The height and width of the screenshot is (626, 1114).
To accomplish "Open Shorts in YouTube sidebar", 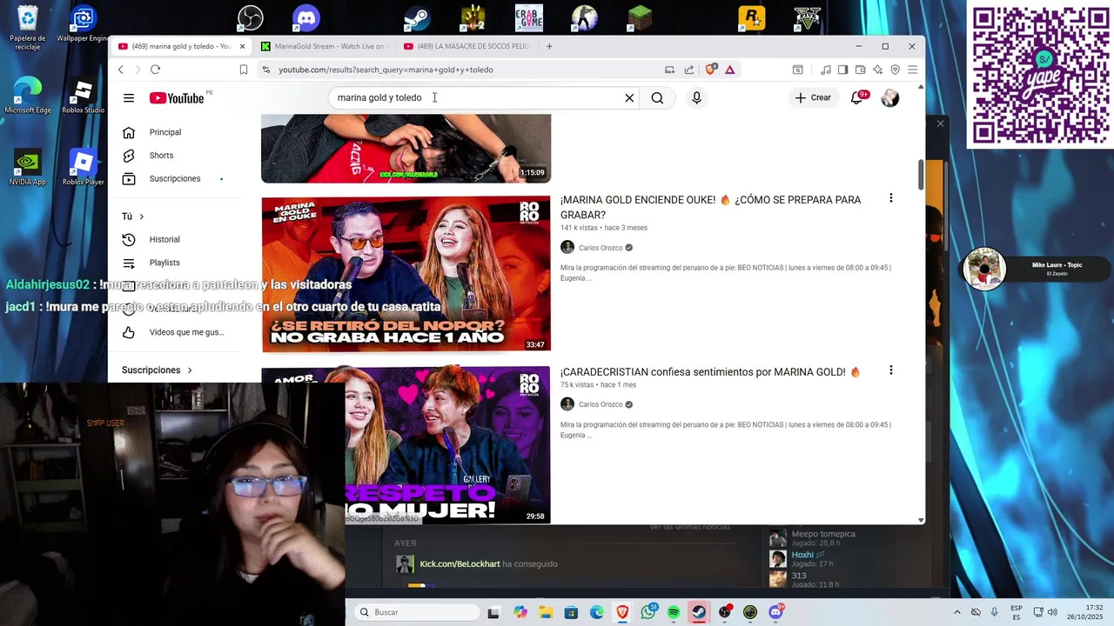I will (x=162, y=156).
